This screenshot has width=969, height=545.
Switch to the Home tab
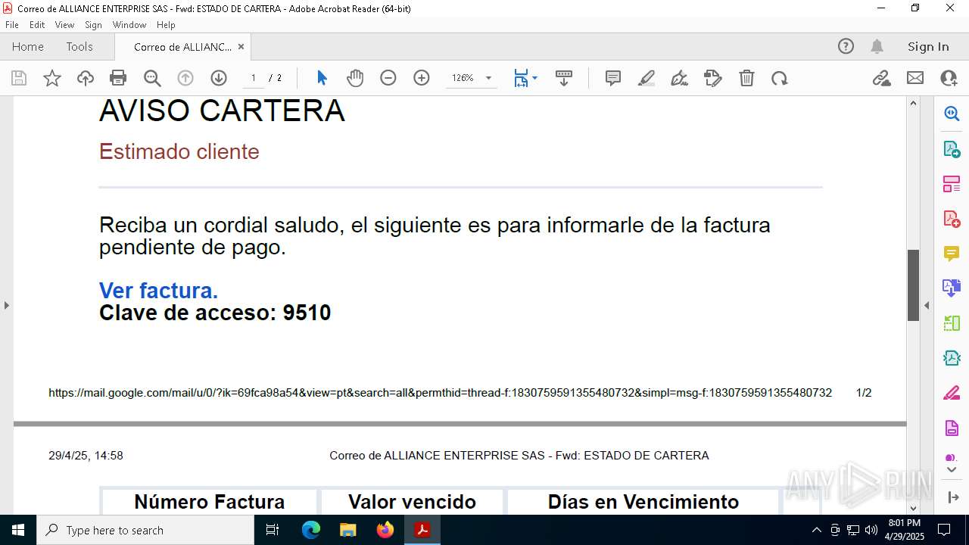coord(28,46)
